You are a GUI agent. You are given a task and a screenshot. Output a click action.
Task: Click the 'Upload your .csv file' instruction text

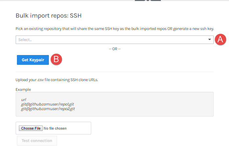point(57,80)
